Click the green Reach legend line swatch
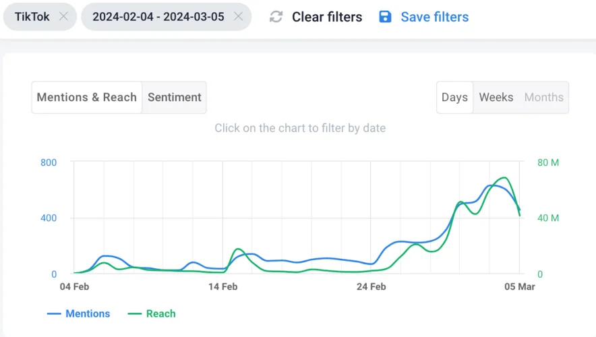Screen dimensions: 596x337 (x=135, y=314)
